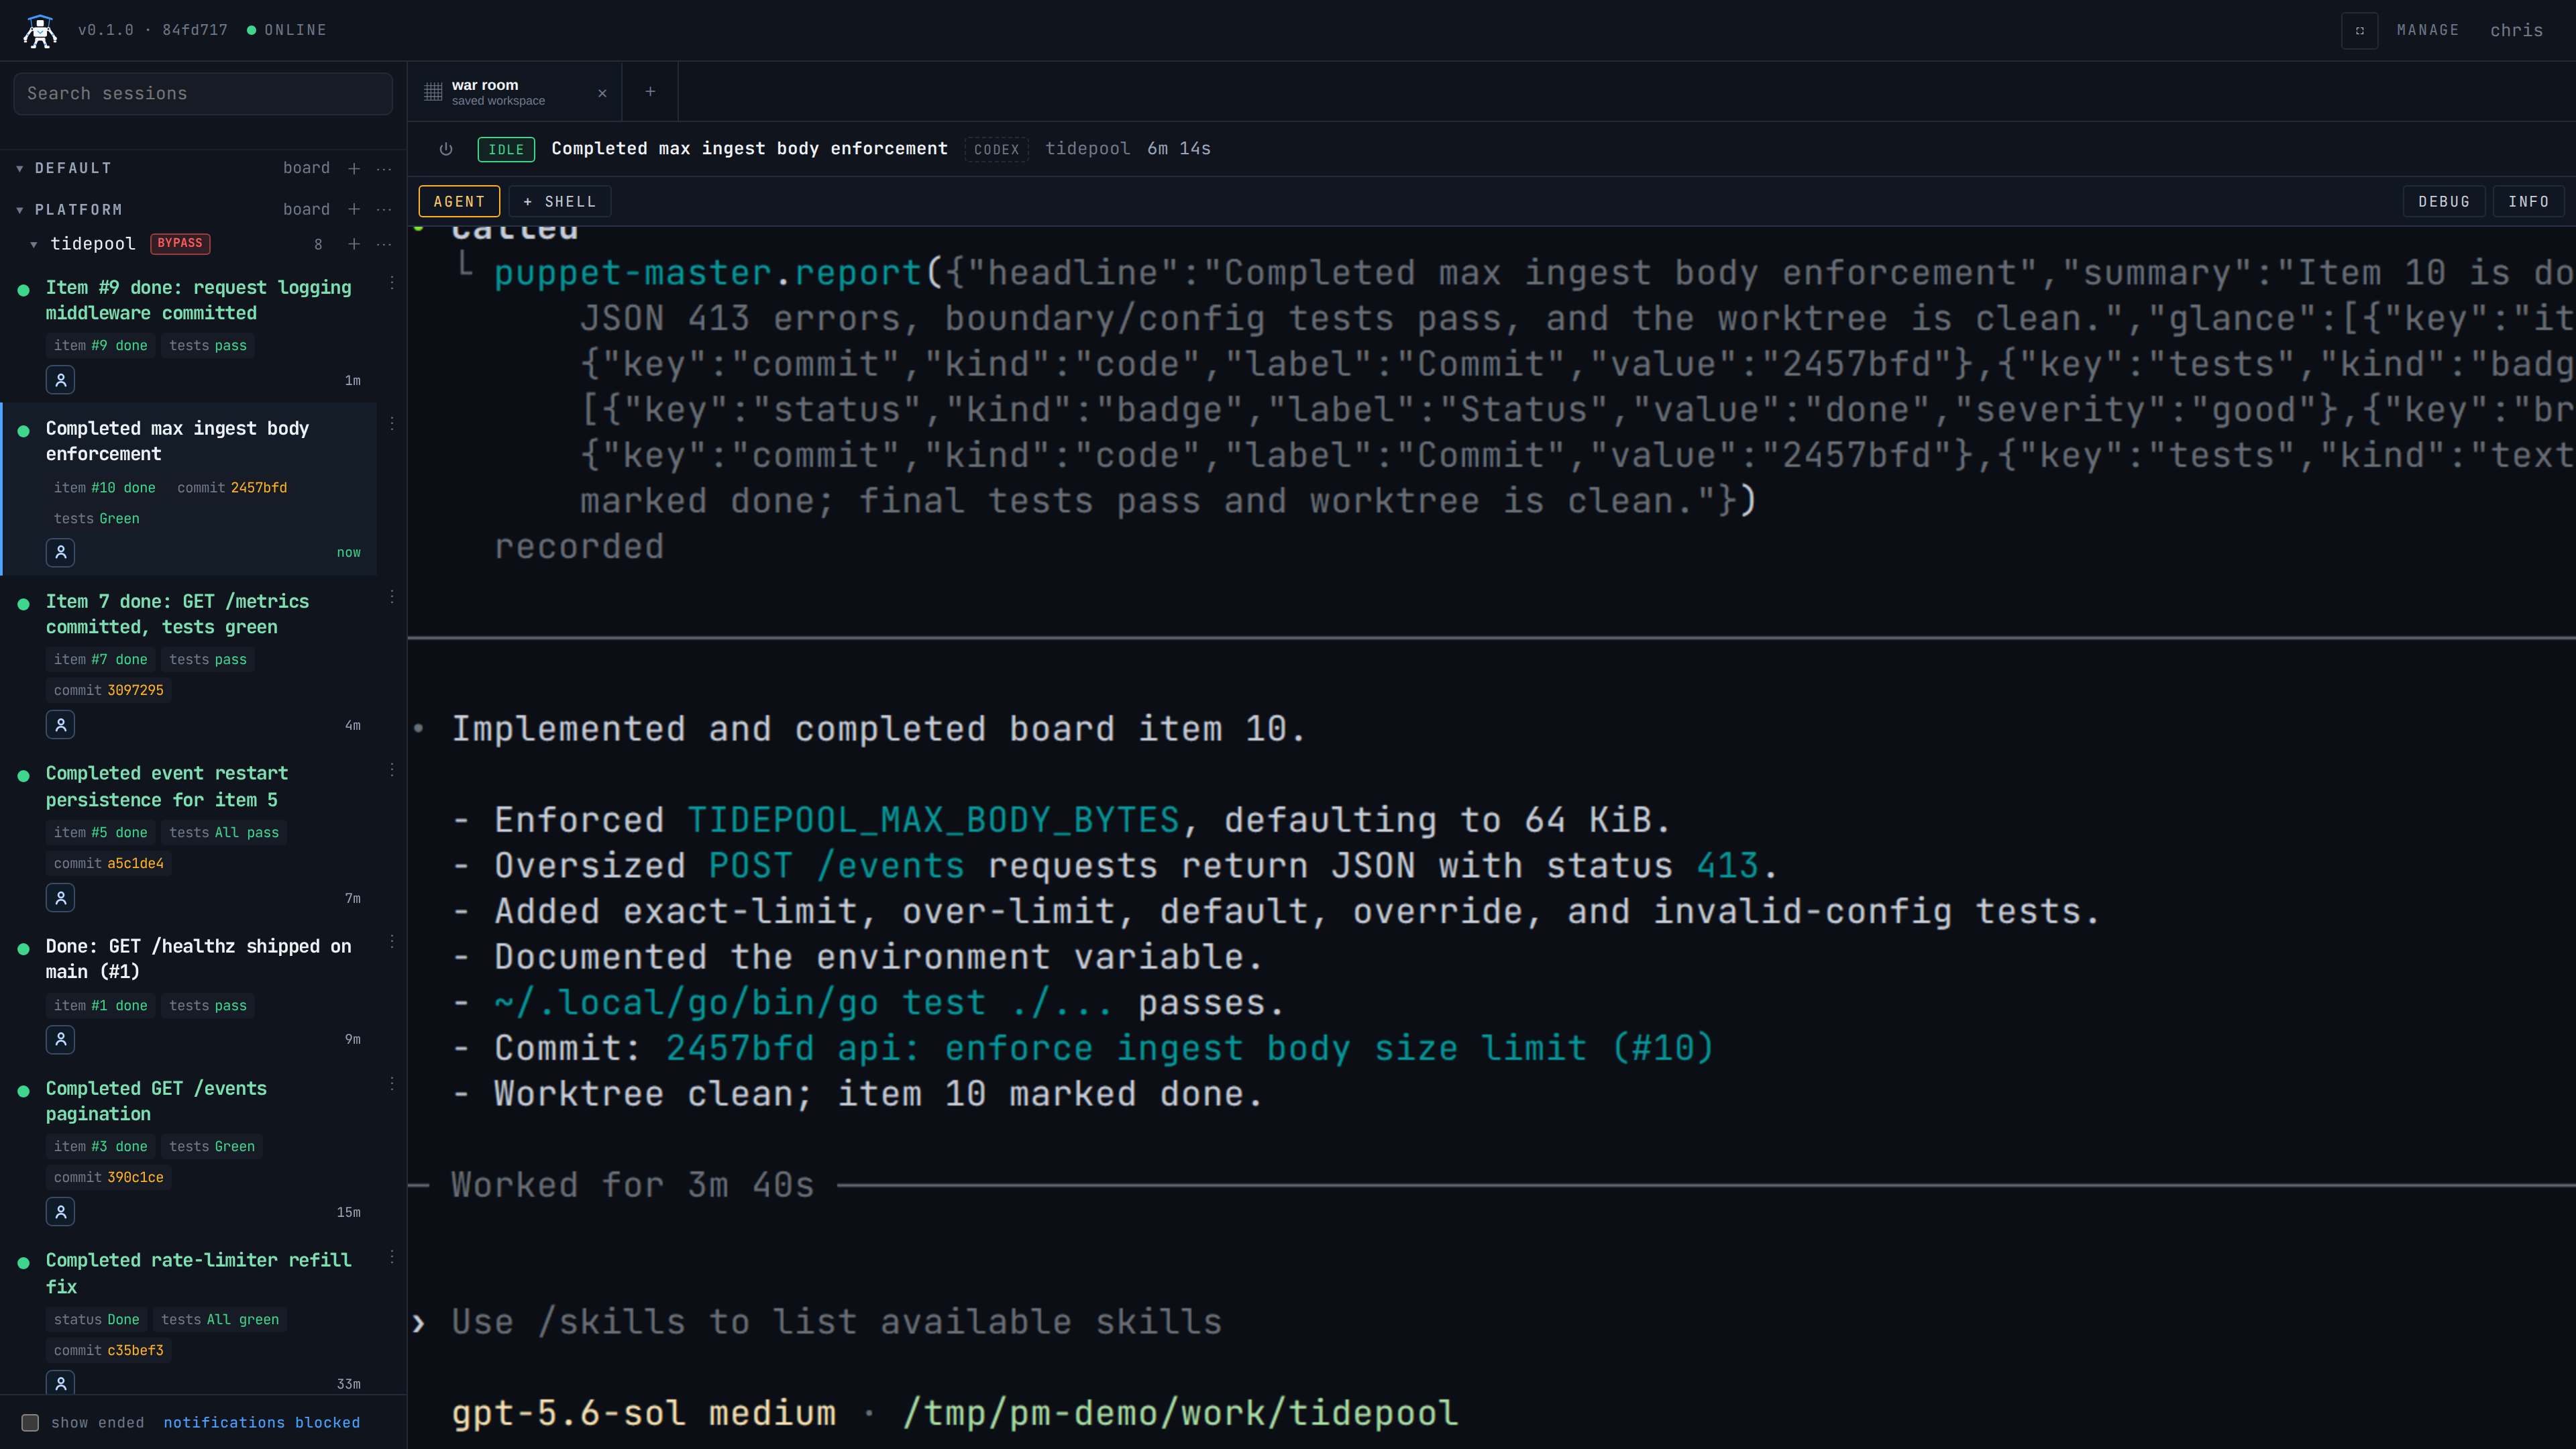Image resolution: width=2576 pixels, height=1449 pixels.
Task: Click commit 3097295 tag
Action: 108,690
